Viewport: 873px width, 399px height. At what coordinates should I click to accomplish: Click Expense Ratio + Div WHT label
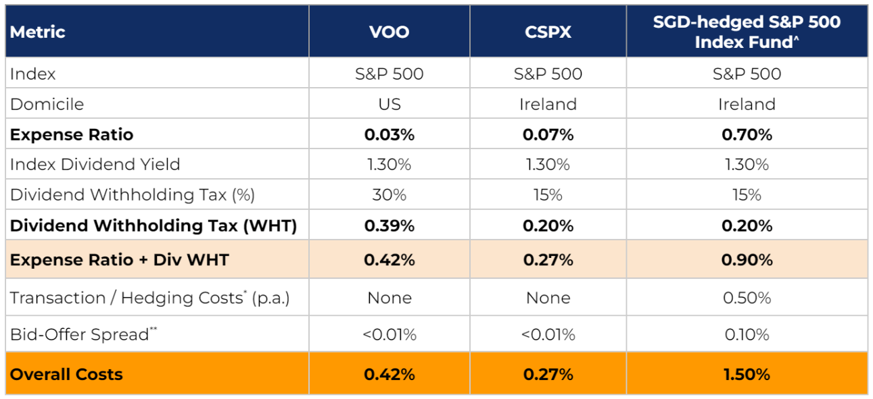119,260
